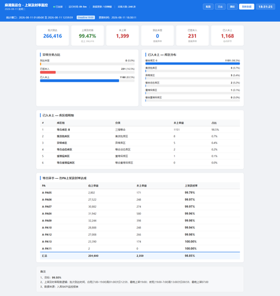280x296 pixels.
Task: Select the A-PA12 row label
Action: (x=47, y=234)
